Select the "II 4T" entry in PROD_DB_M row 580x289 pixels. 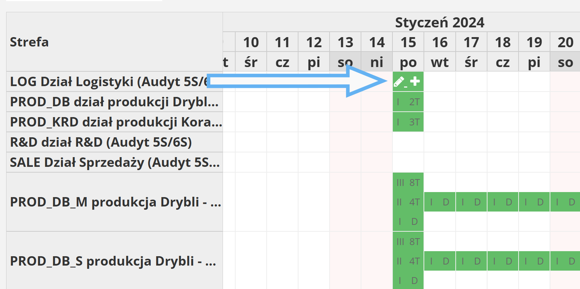click(408, 202)
